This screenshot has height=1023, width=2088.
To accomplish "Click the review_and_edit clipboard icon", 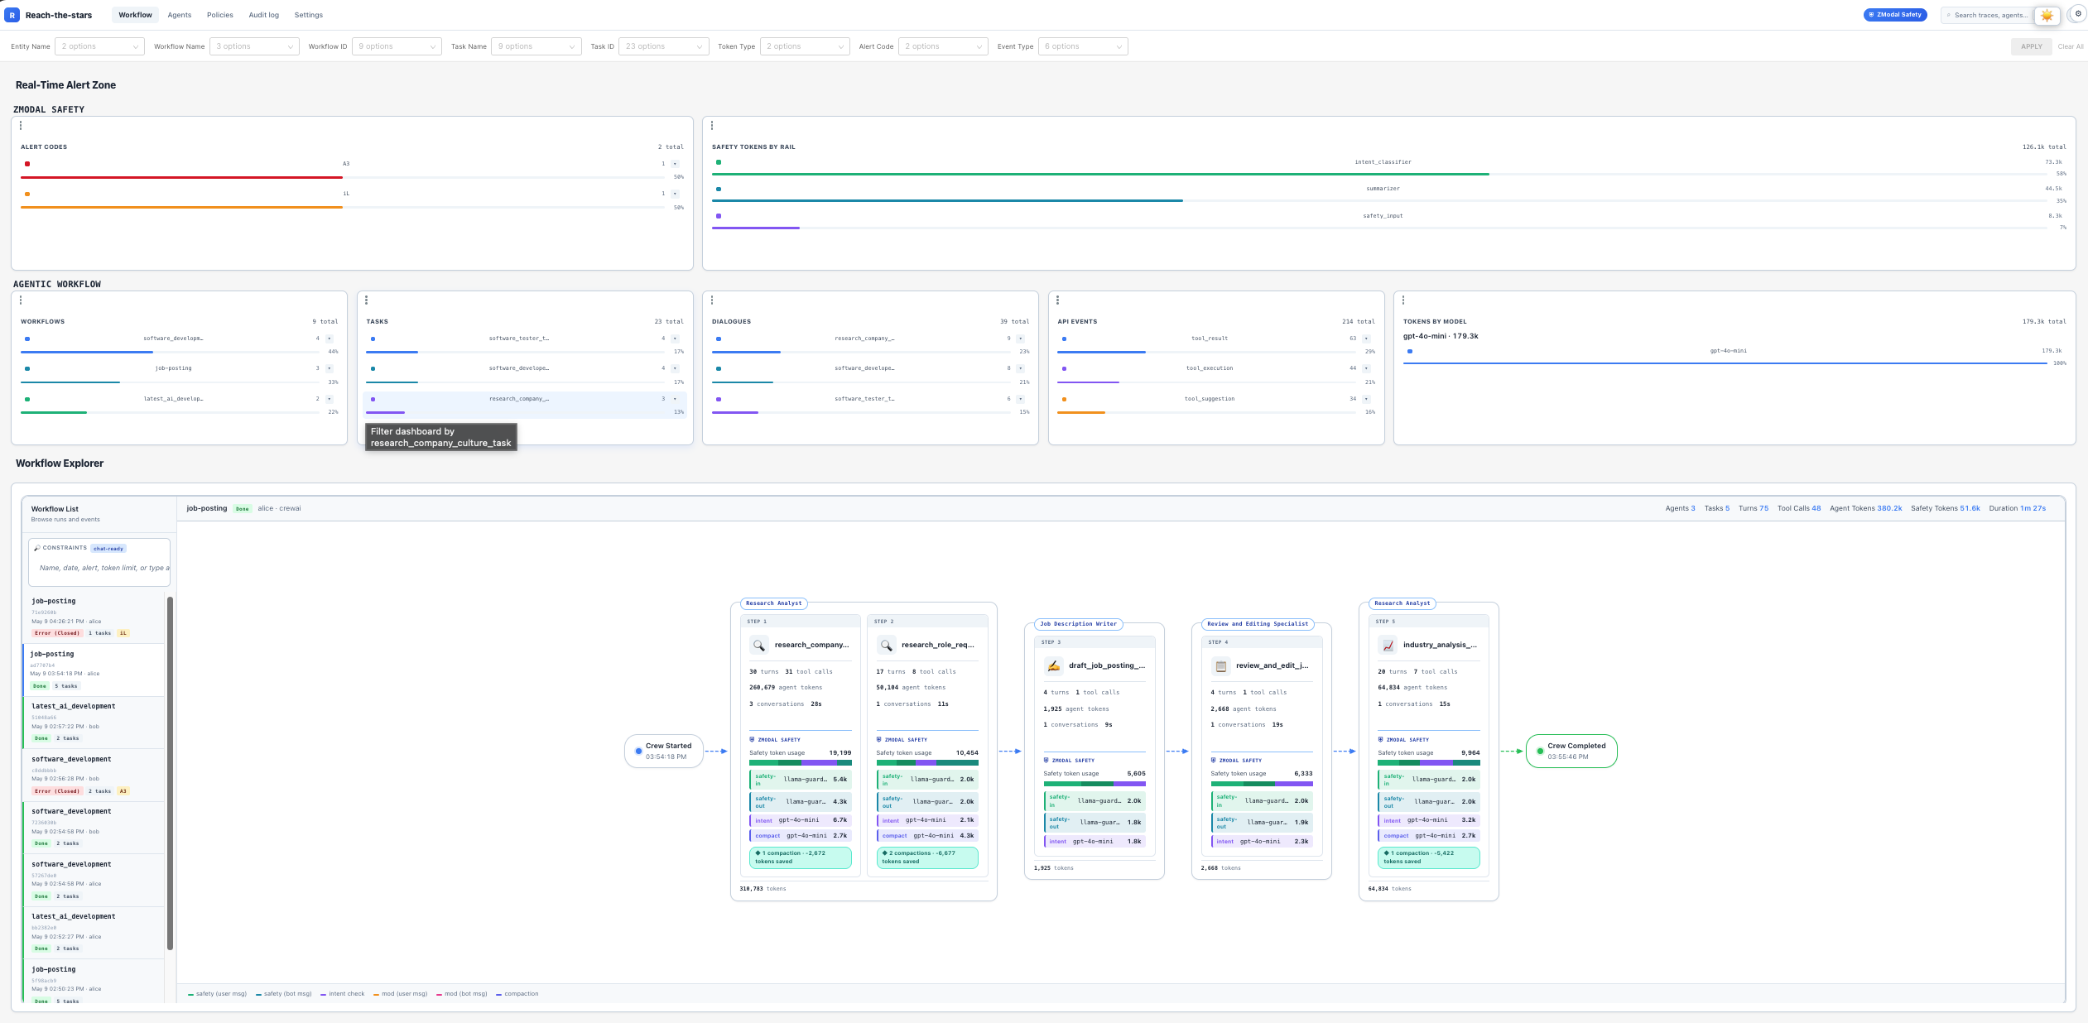I will [1220, 665].
